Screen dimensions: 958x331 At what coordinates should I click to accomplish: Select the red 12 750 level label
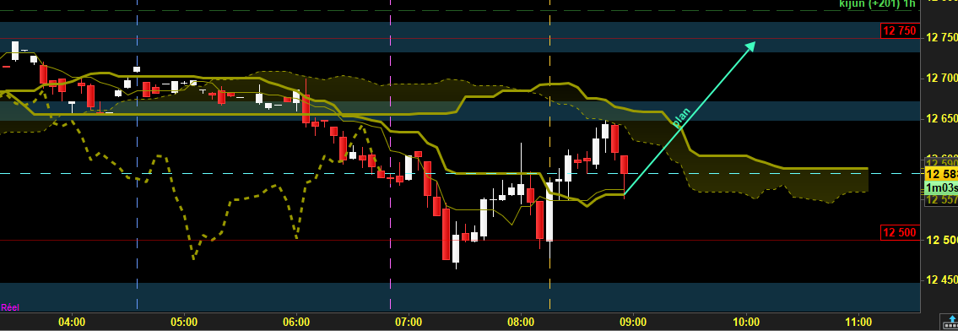(899, 31)
